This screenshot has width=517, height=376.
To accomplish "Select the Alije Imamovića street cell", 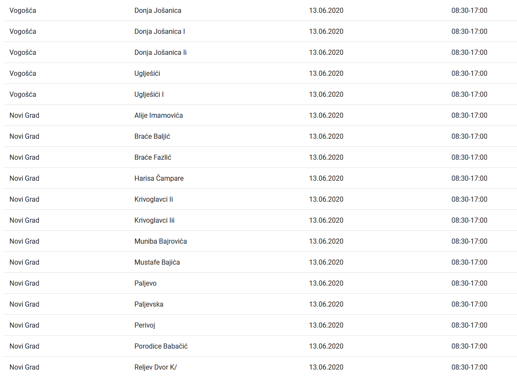I will click(x=158, y=116).
